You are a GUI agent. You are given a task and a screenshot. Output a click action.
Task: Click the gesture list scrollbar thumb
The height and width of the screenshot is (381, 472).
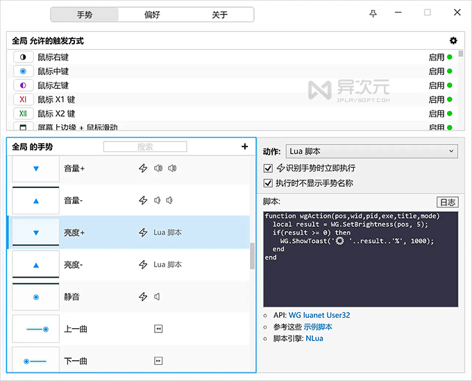tap(252, 256)
